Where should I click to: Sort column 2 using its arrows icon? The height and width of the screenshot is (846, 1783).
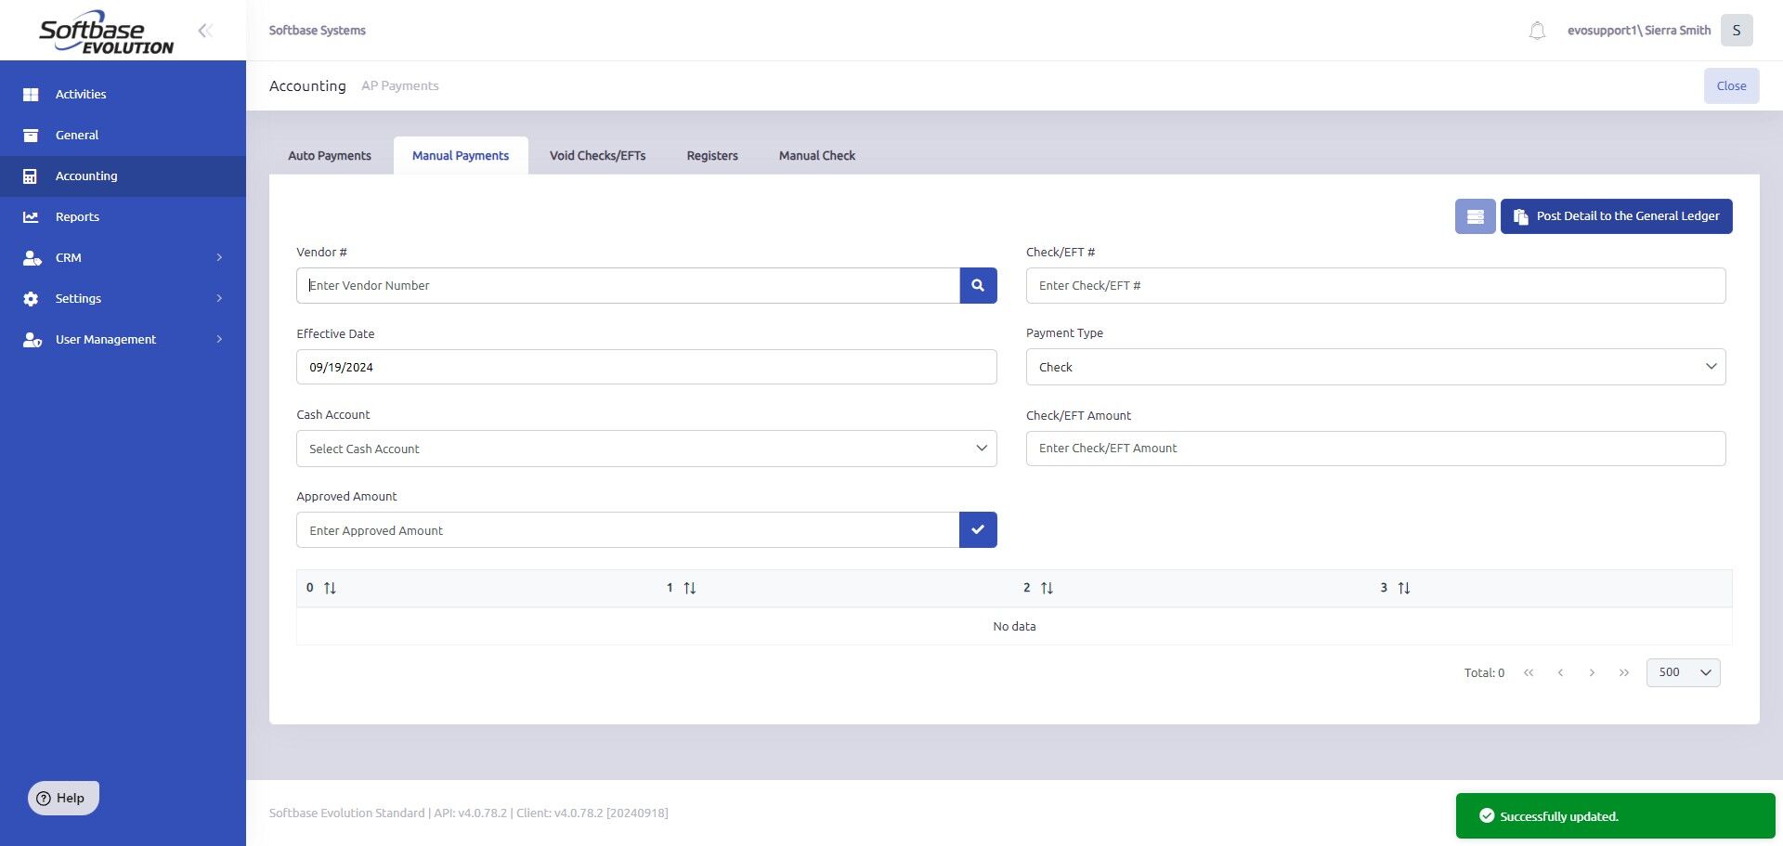click(x=1048, y=588)
